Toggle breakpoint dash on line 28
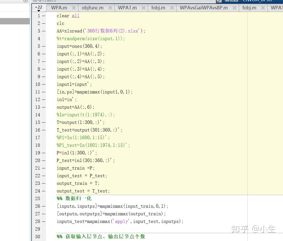This screenshot has height=241, width=283. tap(43, 221)
